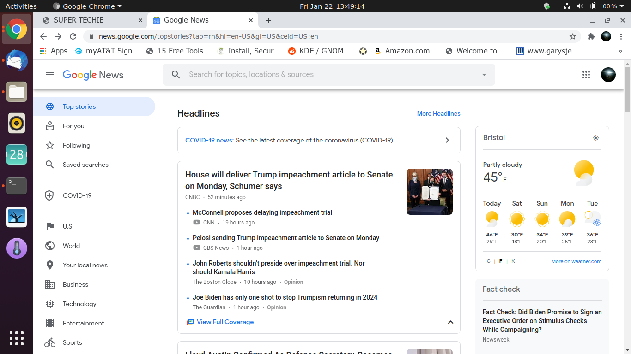
Task: Go forward to the next page
Action: point(58,36)
